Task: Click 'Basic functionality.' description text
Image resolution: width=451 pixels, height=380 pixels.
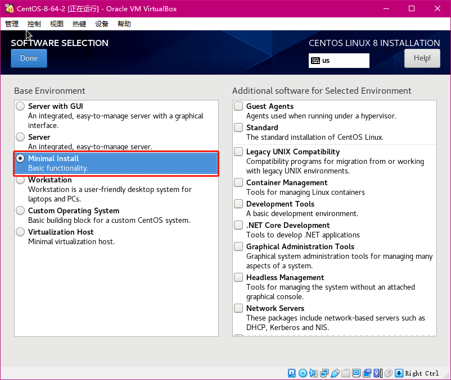Action: click(58, 168)
